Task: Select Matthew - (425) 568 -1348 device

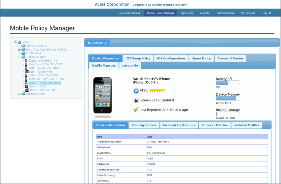Action: pos(46,79)
